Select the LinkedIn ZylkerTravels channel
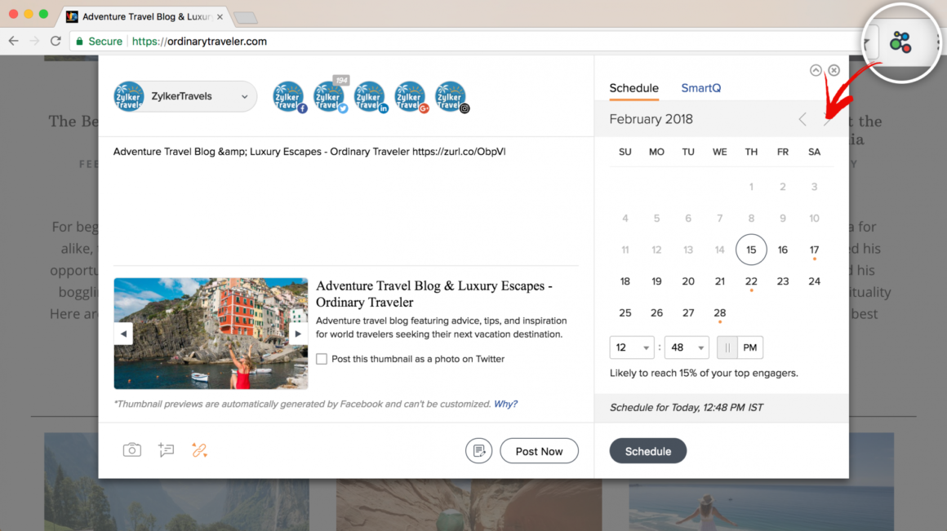Image resolution: width=947 pixels, height=531 pixels. 369,96
